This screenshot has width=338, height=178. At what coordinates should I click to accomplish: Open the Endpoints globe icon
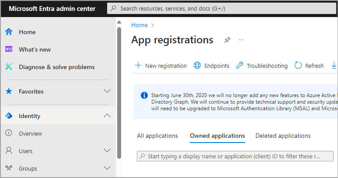click(x=197, y=66)
